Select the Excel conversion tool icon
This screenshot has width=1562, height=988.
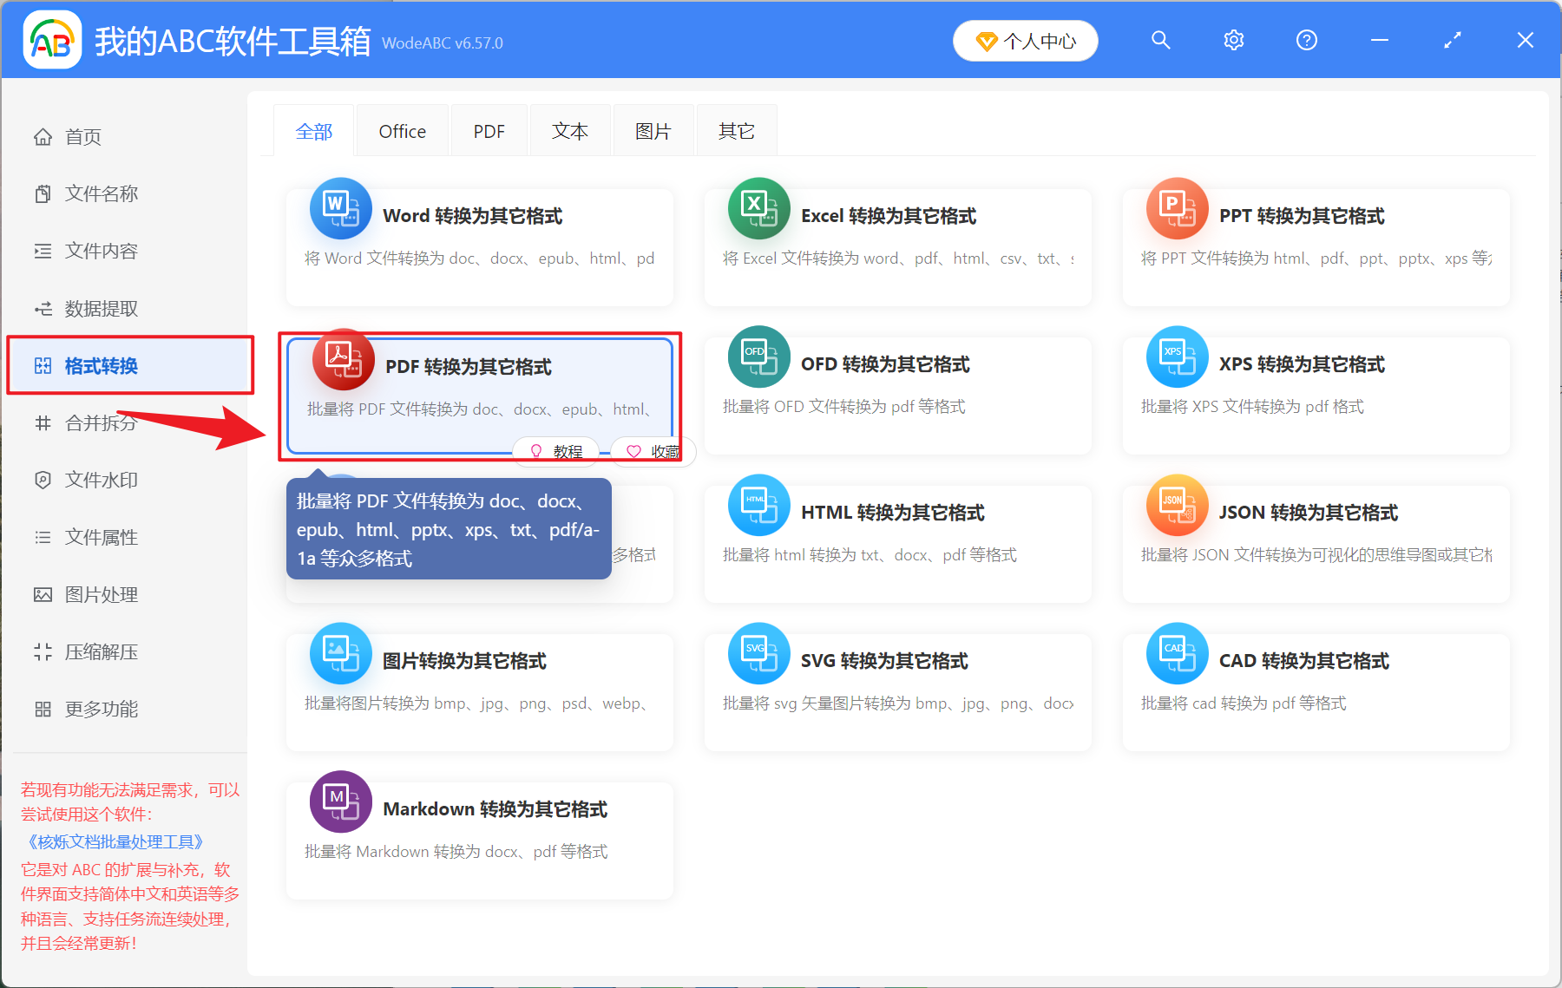[x=758, y=209]
